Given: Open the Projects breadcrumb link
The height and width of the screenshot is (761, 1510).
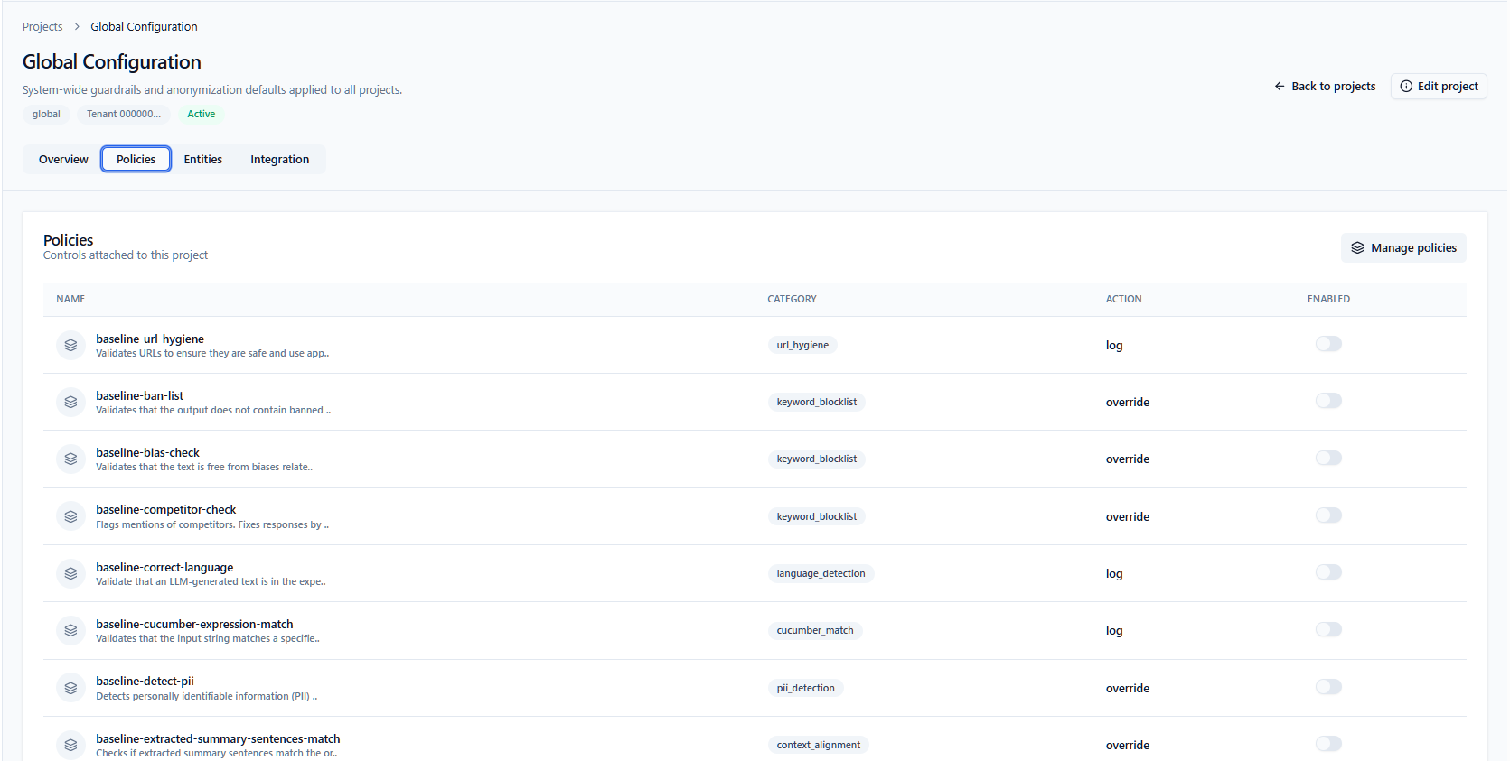Looking at the screenshot, I should pyautogui.click(x=42, y=27).
